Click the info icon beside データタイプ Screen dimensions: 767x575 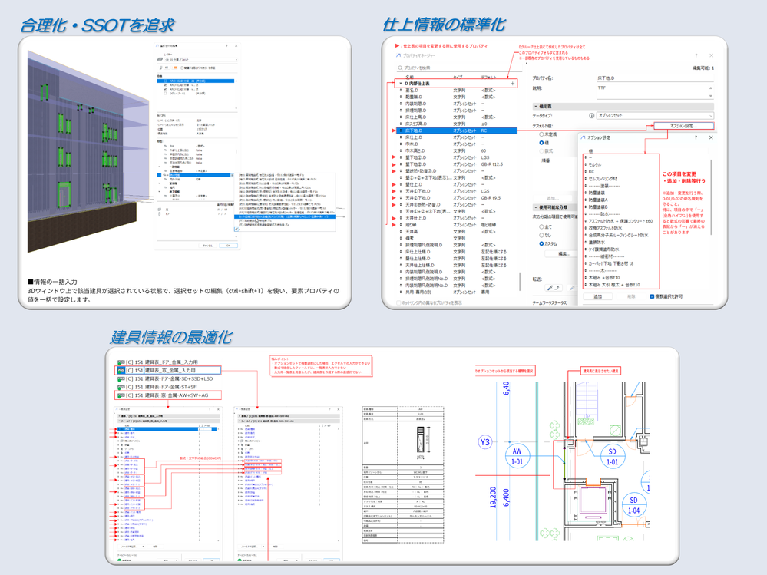pos(590,114)
